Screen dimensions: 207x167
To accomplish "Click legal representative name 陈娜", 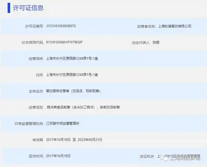I will (156, 42).
